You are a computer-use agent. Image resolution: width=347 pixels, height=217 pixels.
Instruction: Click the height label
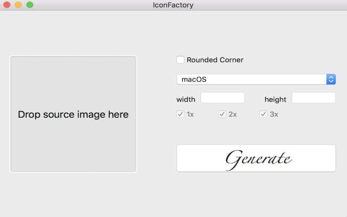275,99
